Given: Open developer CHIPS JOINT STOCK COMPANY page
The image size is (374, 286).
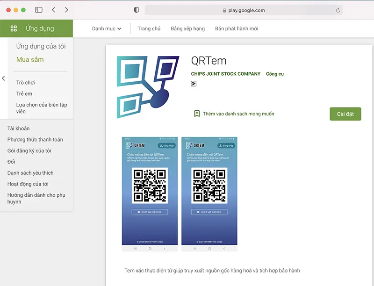Looking at the screenshot, I should [226, 74].
